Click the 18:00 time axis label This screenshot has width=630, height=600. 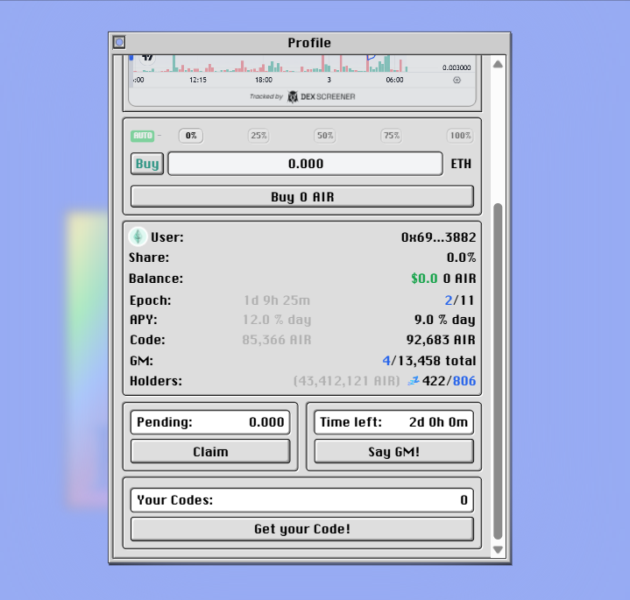[x=264, y=80]
